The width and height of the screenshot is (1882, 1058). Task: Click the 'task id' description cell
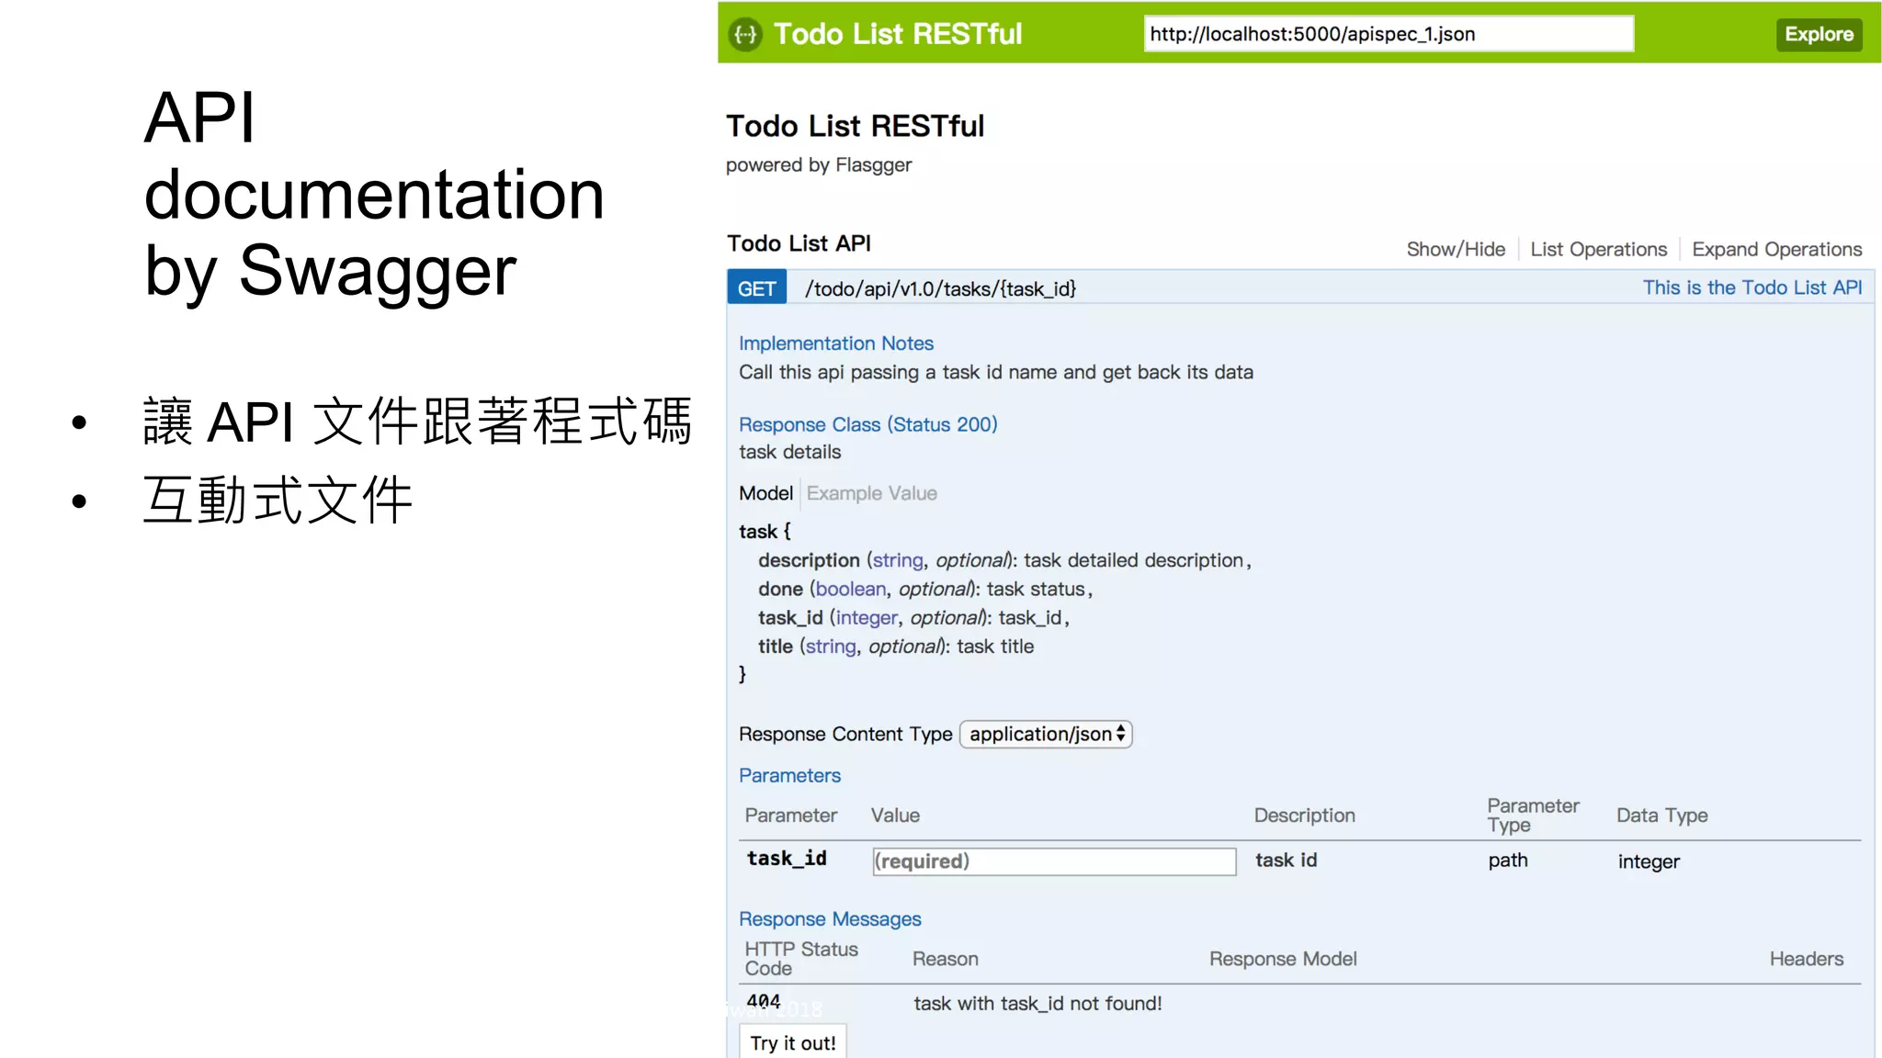(x=1286, y=860)
